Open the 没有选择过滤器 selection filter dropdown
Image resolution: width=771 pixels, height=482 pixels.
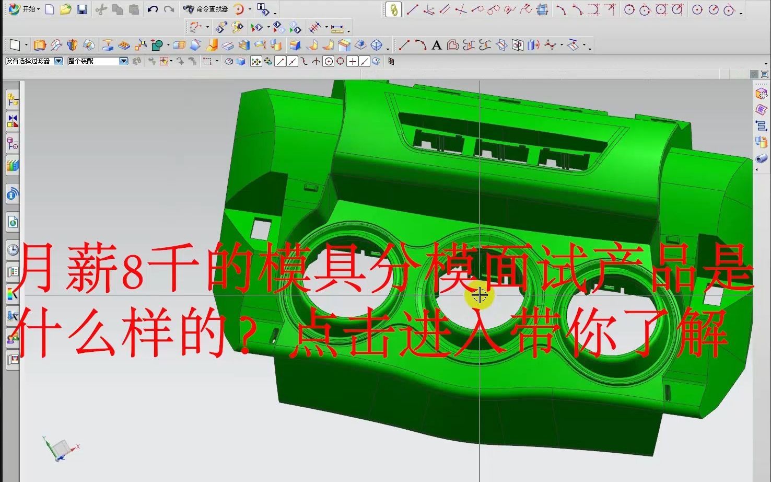click(57, 61)
